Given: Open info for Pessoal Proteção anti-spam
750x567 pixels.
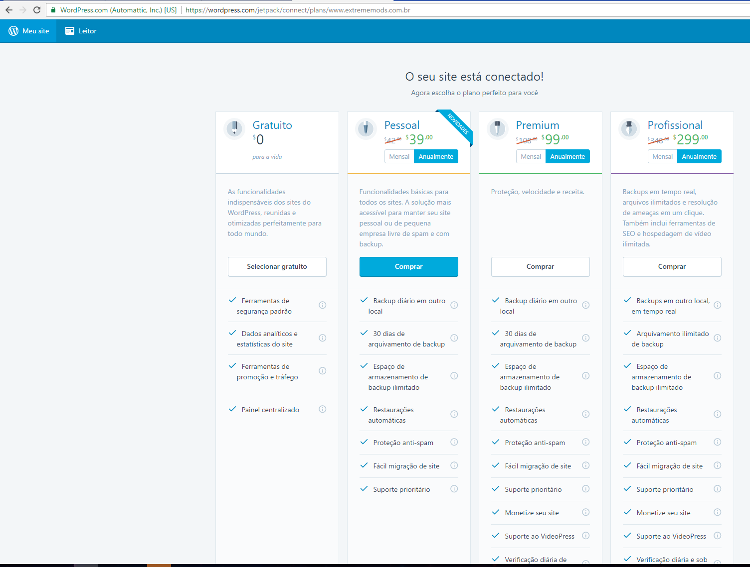Looking at the screenshot, I should (x=454, y=442).
